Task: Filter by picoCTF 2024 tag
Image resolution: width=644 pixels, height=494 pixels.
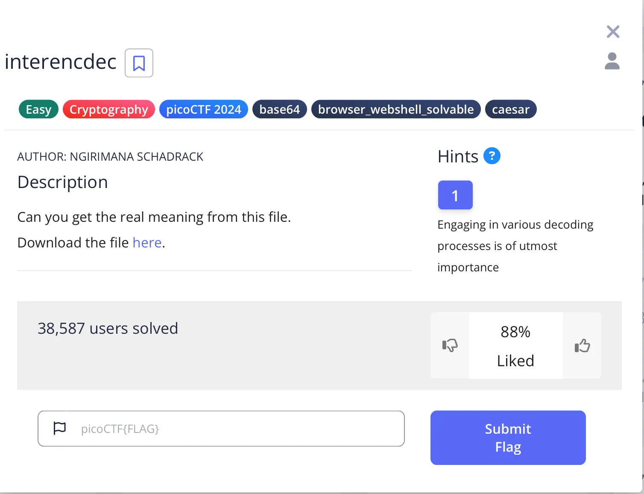Action: (204, 109)
